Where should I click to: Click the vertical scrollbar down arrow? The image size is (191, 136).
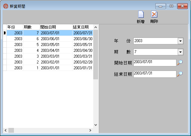coord(95,125)
